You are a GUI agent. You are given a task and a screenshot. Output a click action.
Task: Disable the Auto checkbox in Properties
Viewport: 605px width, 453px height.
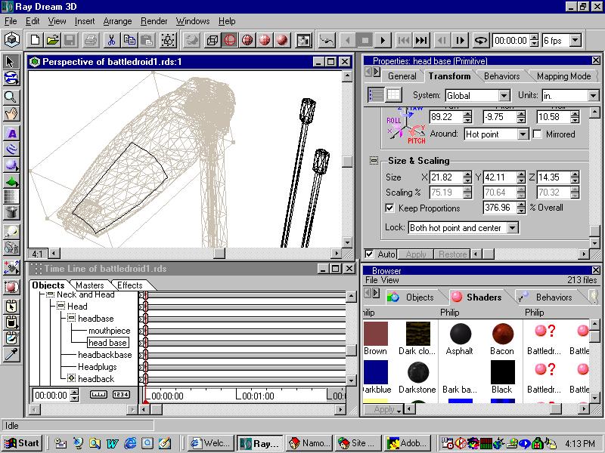coord(369,254)
